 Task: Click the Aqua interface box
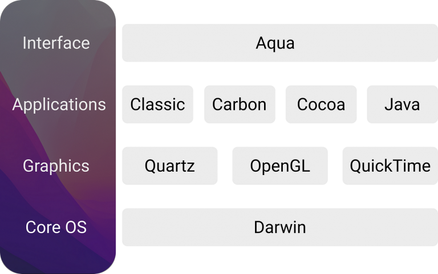click(x=280, y=43)
